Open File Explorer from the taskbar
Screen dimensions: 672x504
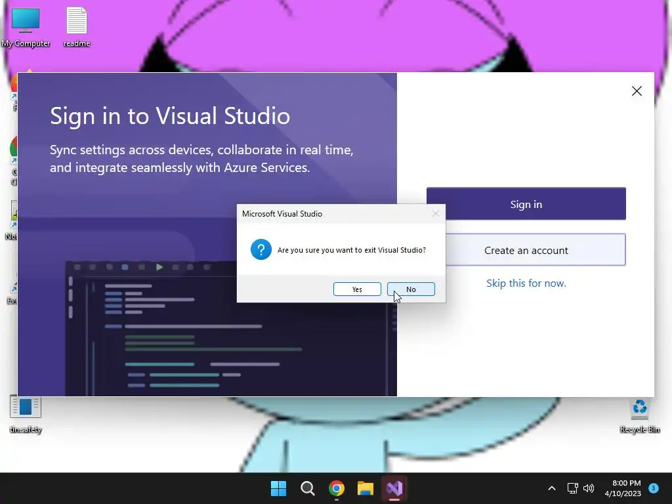(x=366, y=488)
